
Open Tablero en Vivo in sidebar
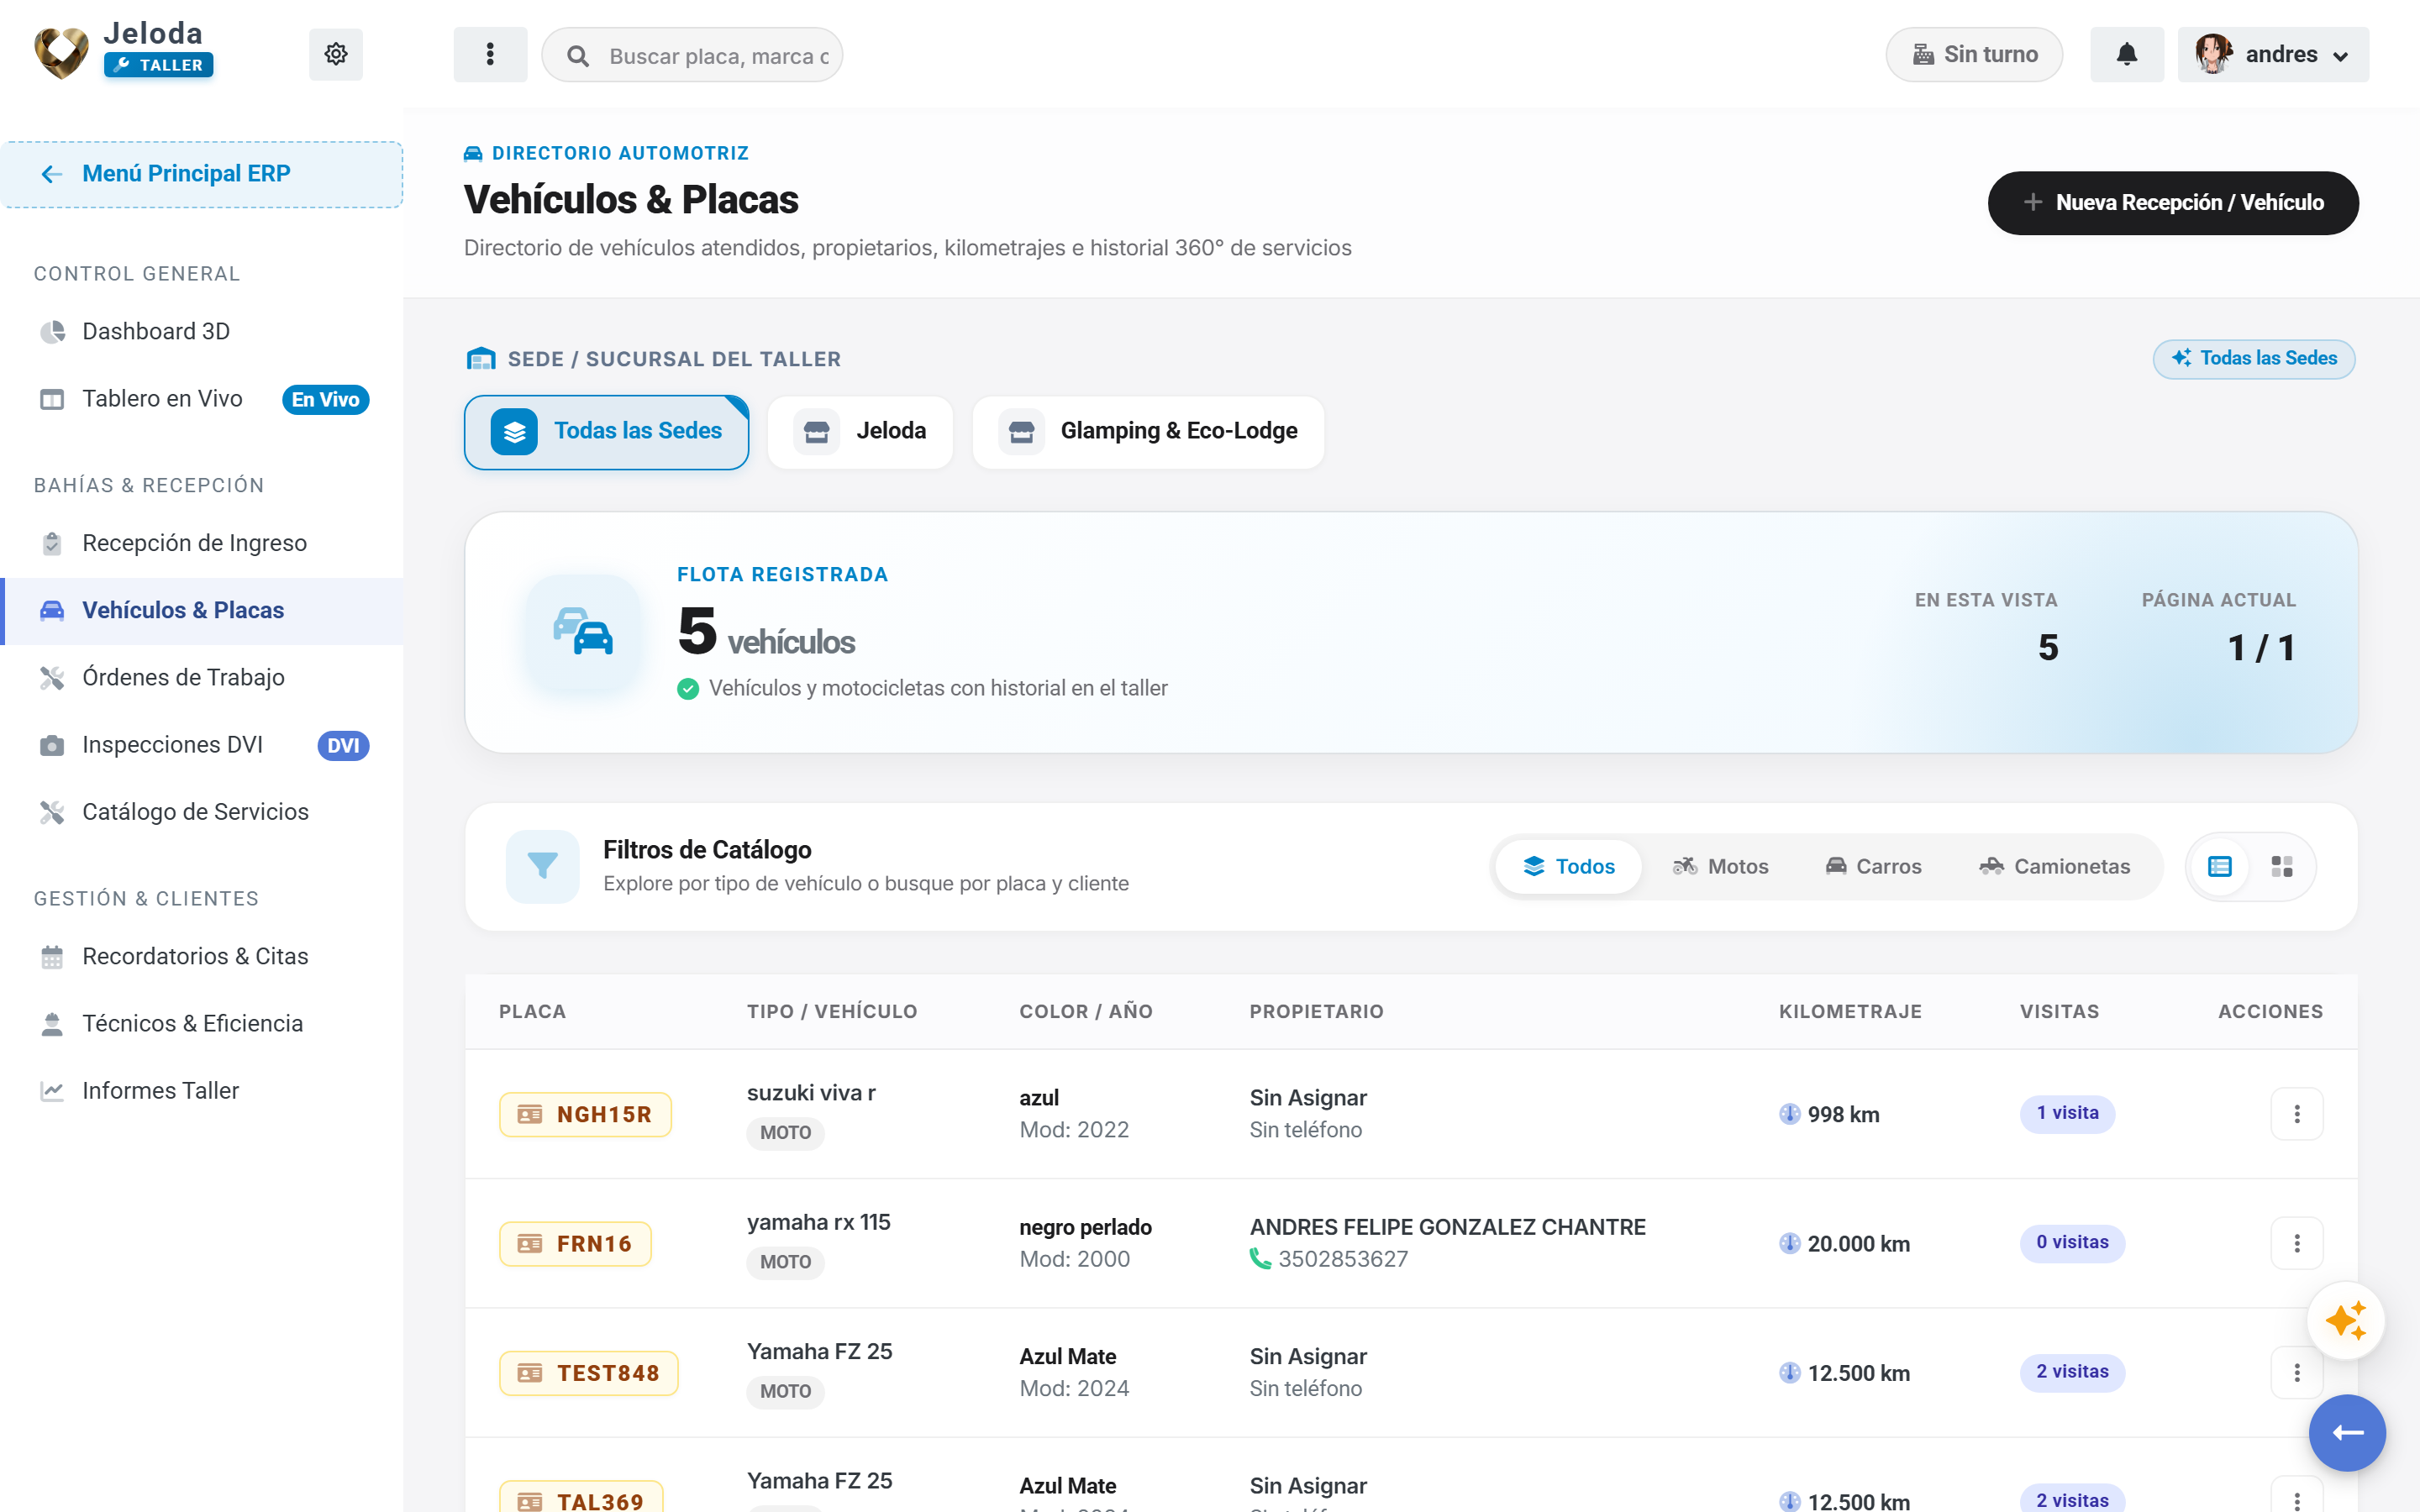(x=202, y=399)
